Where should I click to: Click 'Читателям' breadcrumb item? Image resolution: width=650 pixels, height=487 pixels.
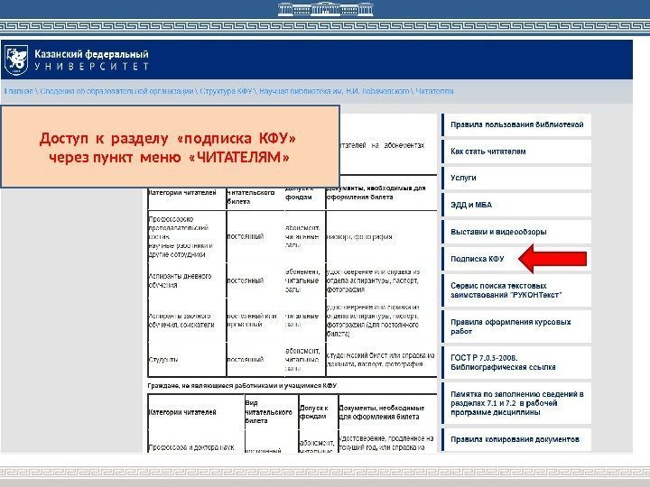(435, 91)
